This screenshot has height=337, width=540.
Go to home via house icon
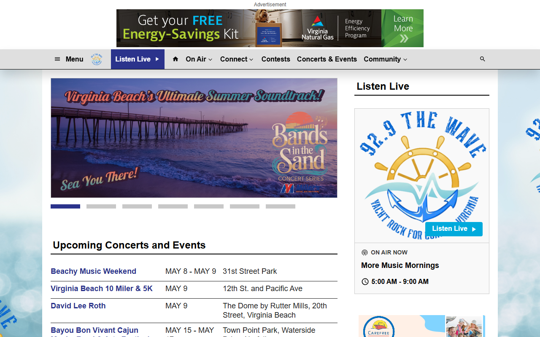[175, 59]
